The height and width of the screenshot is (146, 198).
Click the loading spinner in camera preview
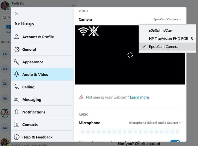pos(130,55)
